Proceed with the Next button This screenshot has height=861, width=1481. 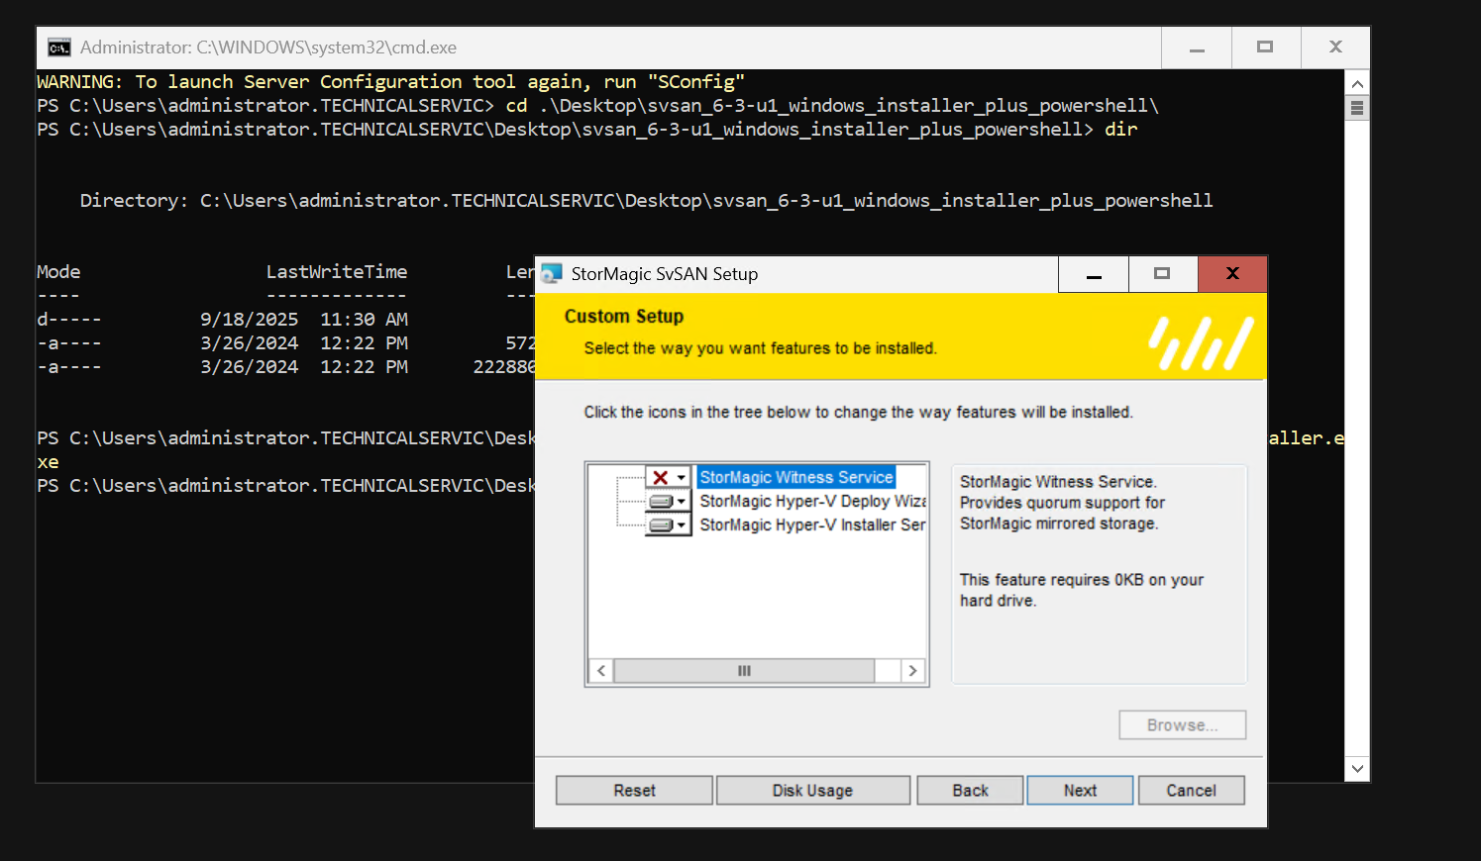pyautogui.click(x=1080, y=791)
